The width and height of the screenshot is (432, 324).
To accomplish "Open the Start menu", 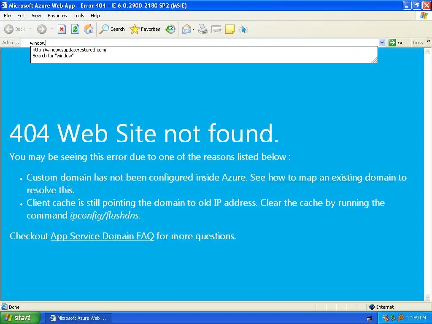I will [x=20, y=318].
